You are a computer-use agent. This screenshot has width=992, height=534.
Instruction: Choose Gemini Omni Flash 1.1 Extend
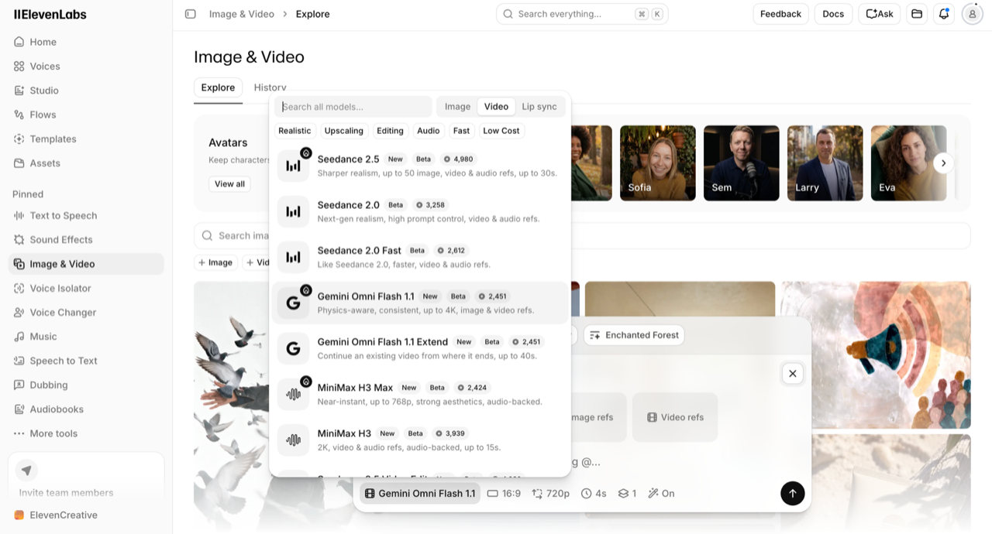click(x=420, y=348)
